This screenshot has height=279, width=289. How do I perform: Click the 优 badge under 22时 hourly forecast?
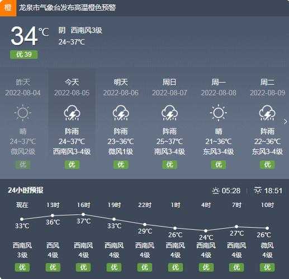[x=145, y=267]
